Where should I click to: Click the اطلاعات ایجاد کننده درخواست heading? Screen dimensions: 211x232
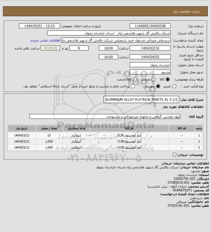click(x=184, y=194)
